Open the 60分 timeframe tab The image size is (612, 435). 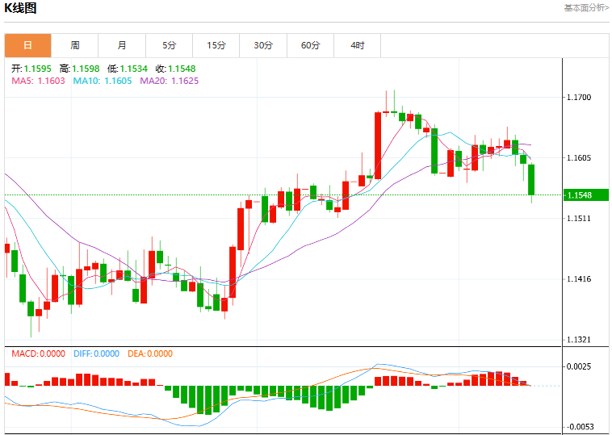pyautogui.click(x=310, y=45)
